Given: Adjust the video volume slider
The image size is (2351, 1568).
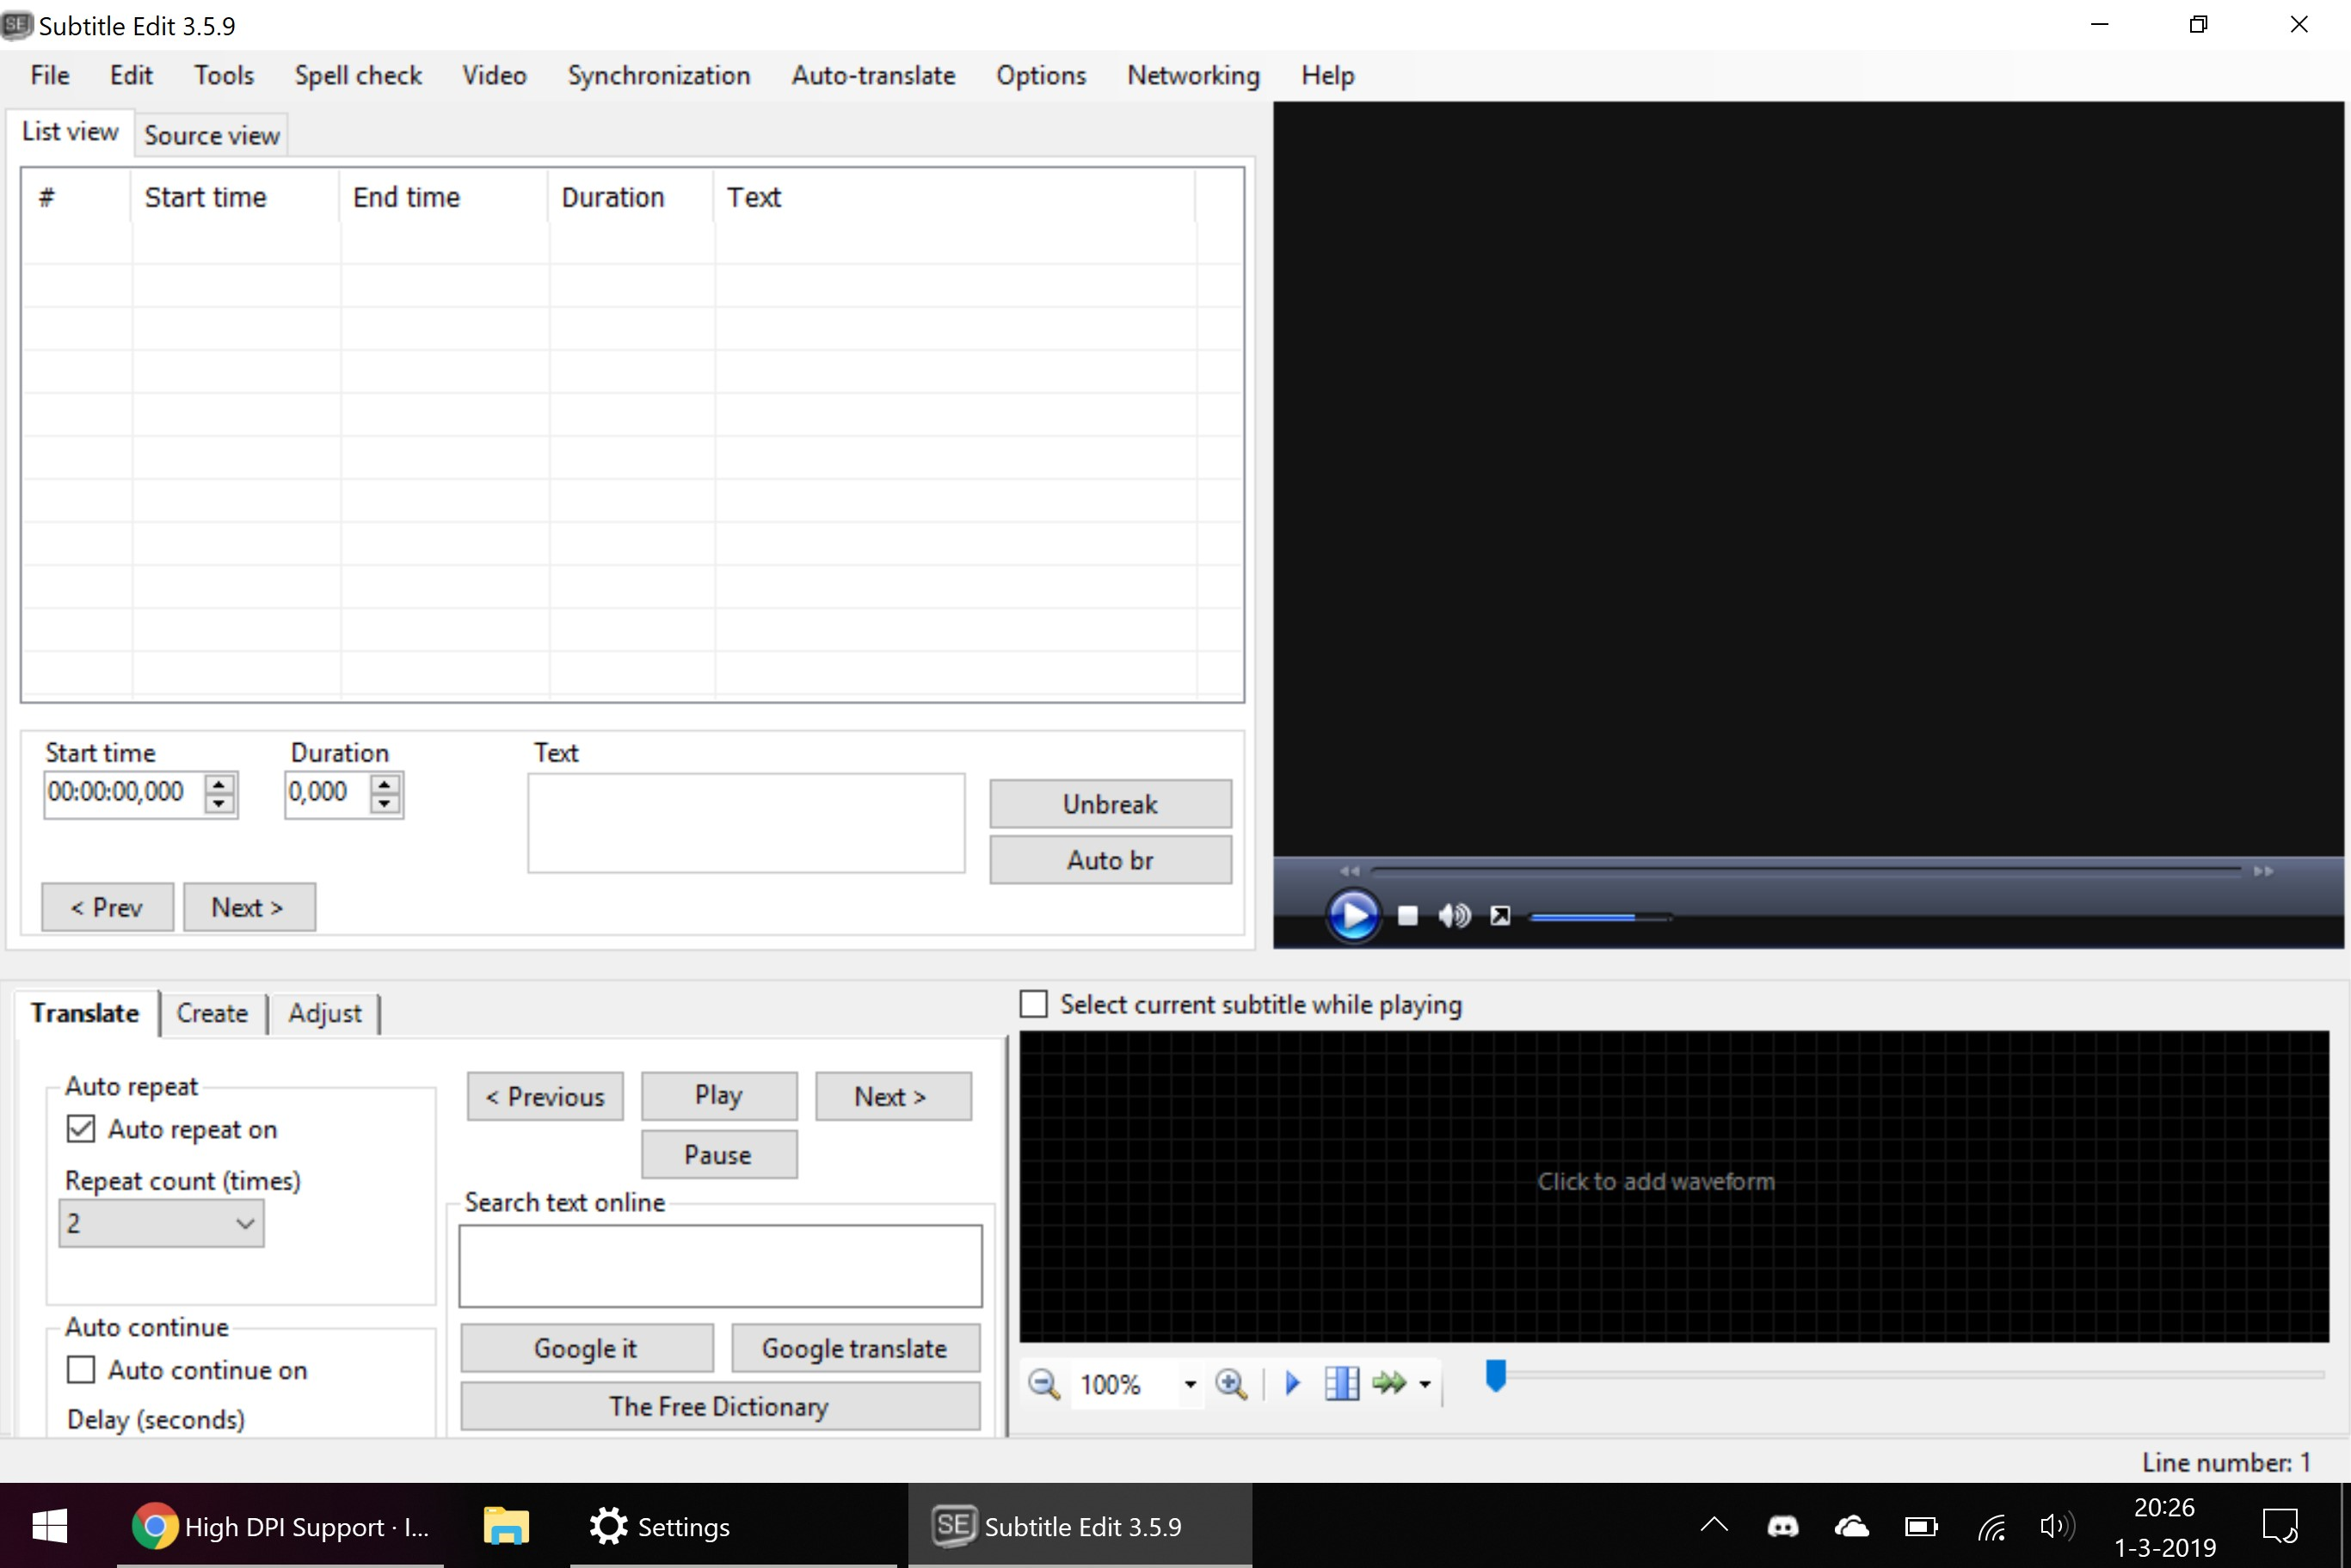Looking at the screenshot, I should [1600, 915].
